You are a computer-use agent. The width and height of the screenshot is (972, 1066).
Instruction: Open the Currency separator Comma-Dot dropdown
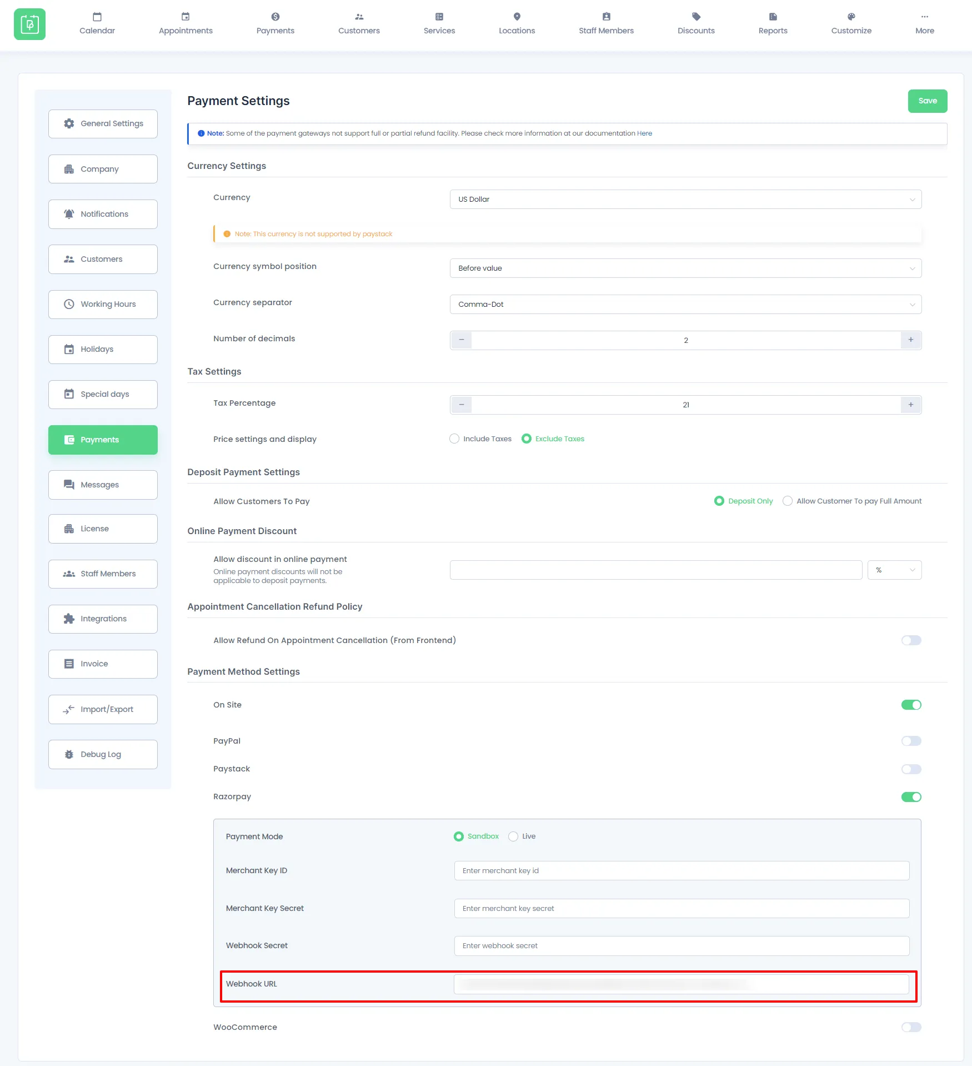click(x=685, y=305)
